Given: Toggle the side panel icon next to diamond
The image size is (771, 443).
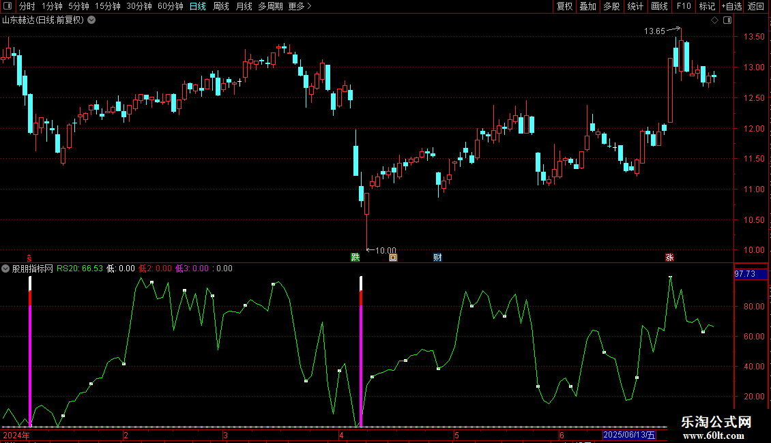Looking at the screenshot, I should pyautogui.click(x=727, y=20).
